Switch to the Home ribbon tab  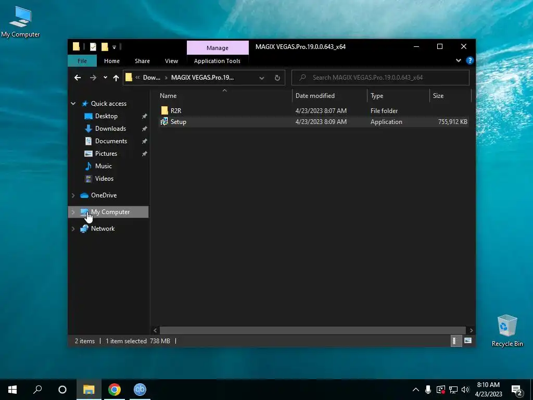112,61
